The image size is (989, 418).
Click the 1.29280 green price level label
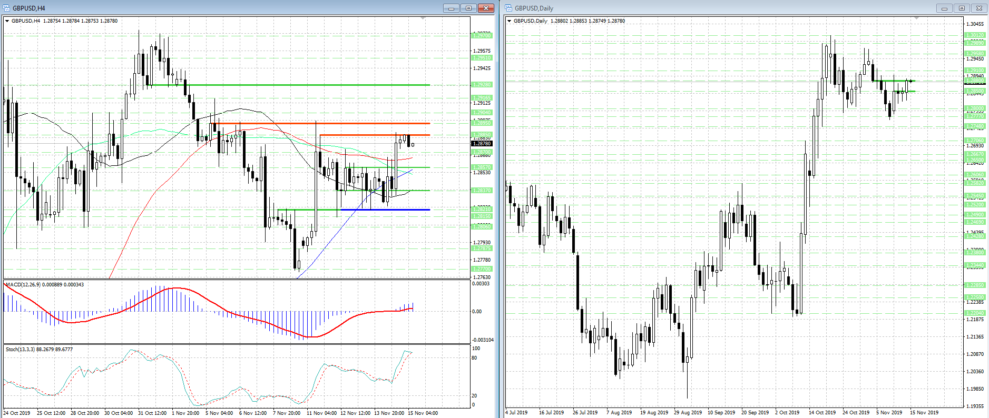point(482,85)
